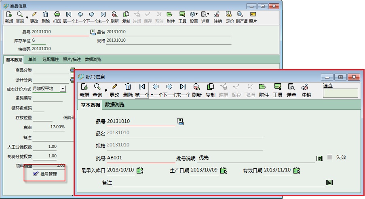Click lookup icon beside 品号 in 批号信息
Image resolution: width=365 pixels, height=199 pixels.
coord(180,121)
